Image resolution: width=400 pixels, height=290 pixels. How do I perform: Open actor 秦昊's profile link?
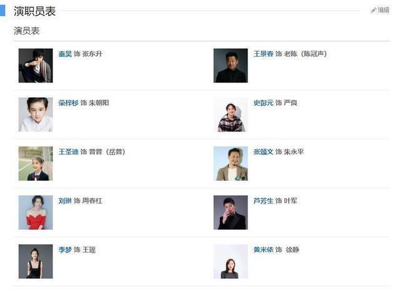65,54
